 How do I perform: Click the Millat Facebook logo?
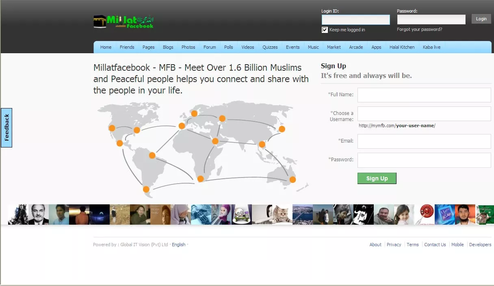pos(124,22)
